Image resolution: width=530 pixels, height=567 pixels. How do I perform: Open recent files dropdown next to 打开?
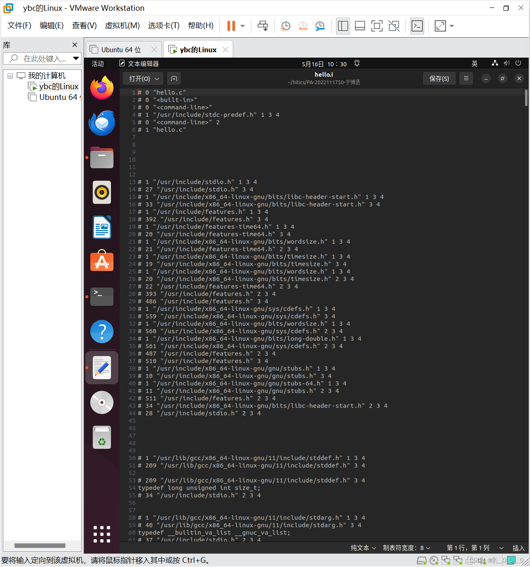(157, 78)
